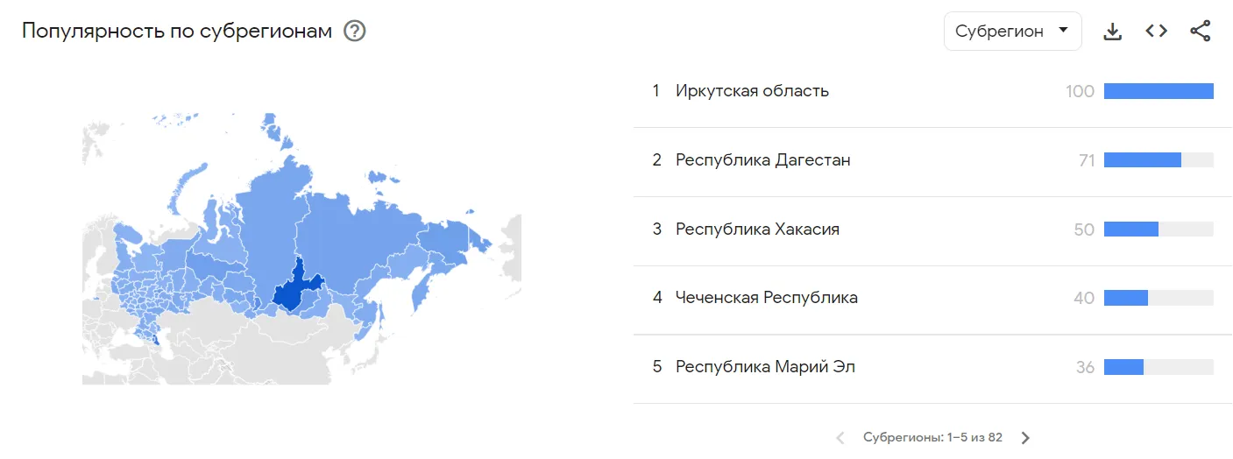Go to next page of subregions
Image resolution: width=1233 pixels, height=459 pixels.
pyautogui.click(x=1025, y=437)
